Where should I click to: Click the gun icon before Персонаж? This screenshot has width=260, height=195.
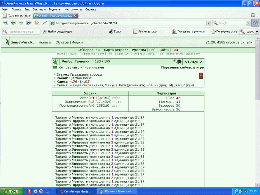(x=81, y=49)
